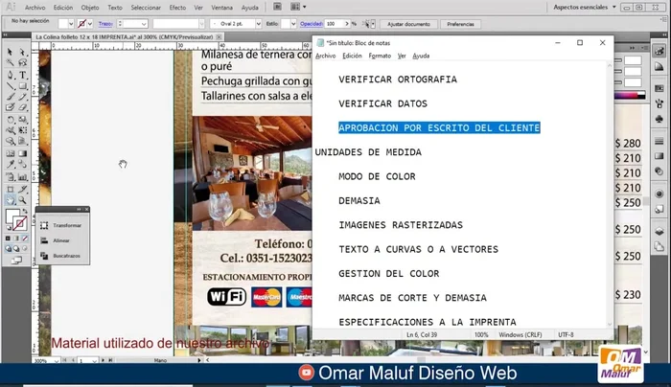Click the Preferencias button
671x387 pixels.
[x=460, y=21]
